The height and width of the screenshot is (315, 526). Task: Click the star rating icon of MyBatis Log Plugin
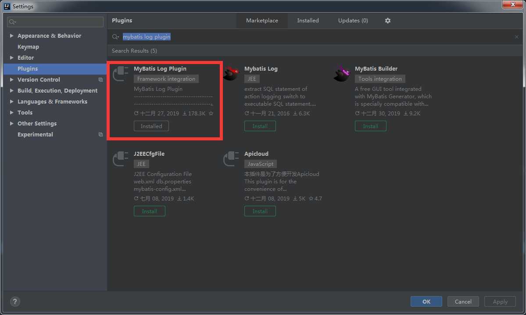(x=211, y=113)
